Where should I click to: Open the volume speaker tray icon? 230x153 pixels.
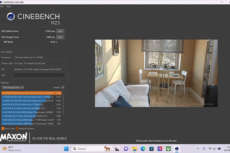pyautogui.click(x=214, y=149)
